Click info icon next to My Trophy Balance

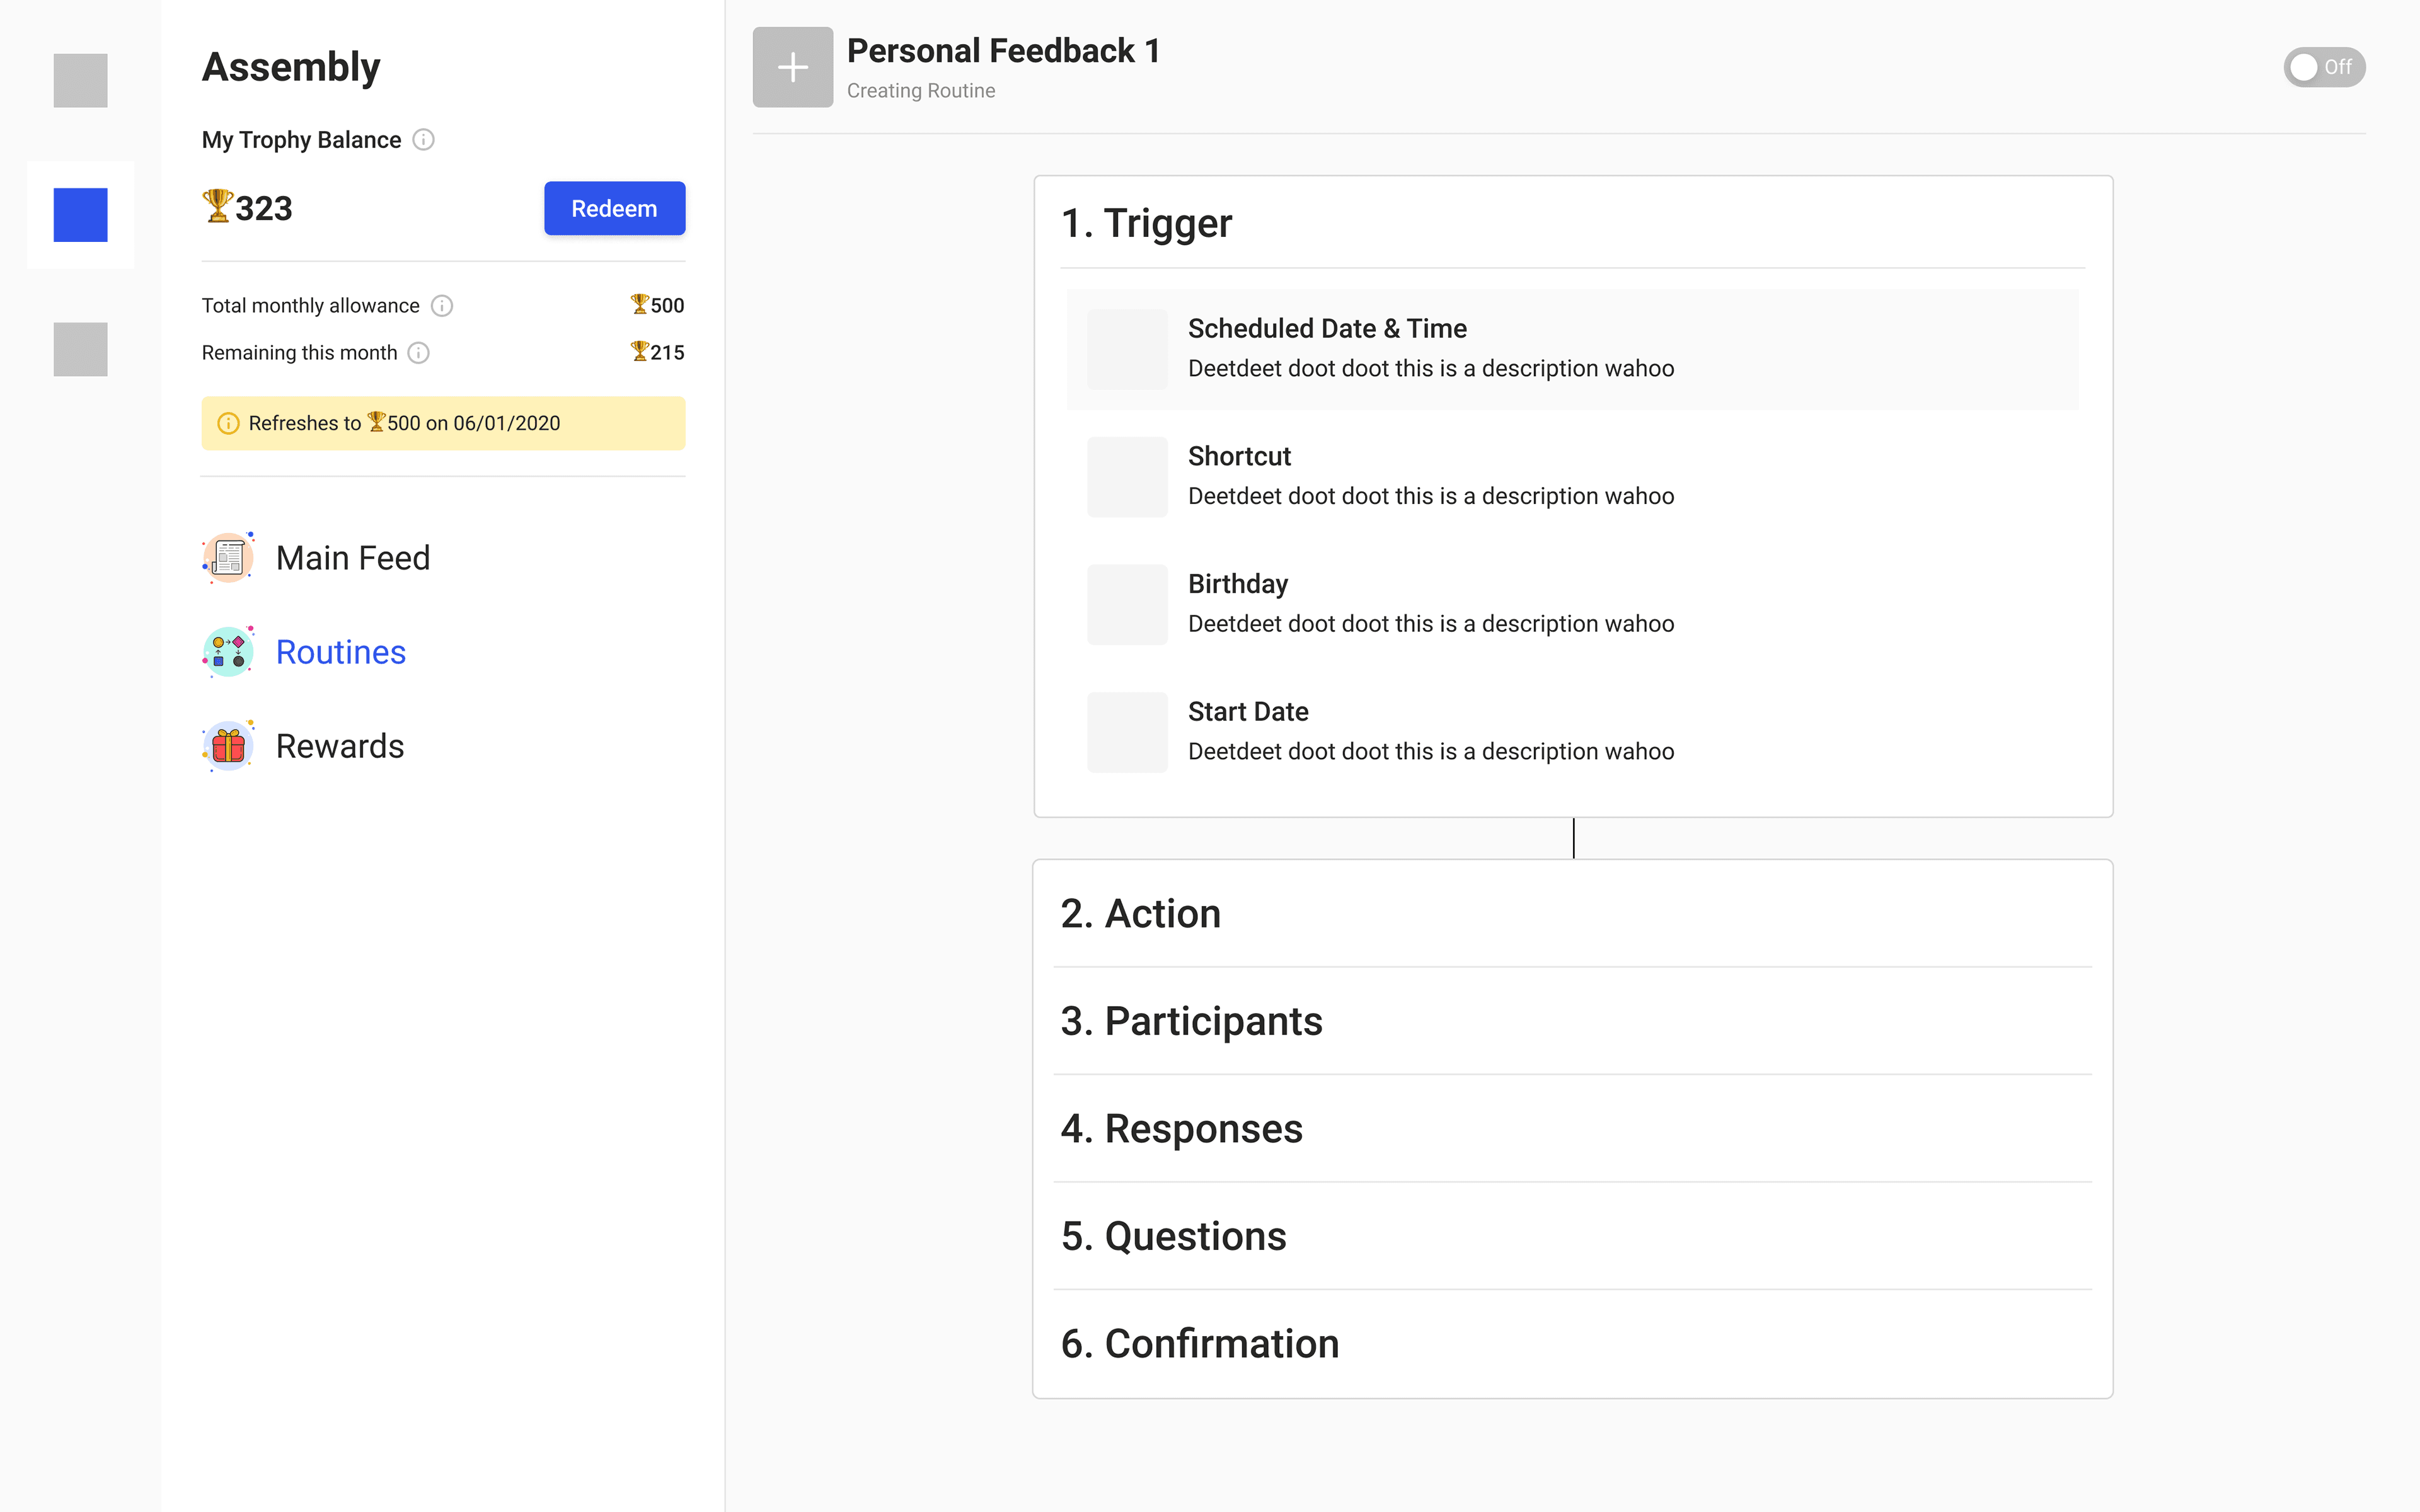tap(424, 140)
